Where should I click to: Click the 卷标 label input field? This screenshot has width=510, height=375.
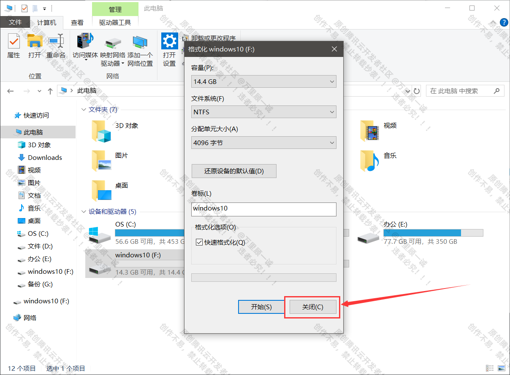[x=263, y=209]
